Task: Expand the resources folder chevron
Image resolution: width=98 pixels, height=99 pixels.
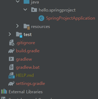Action: (18, 26)
